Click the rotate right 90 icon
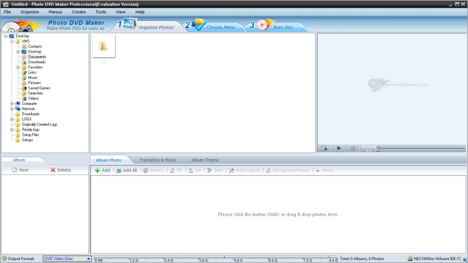The width and height of the screenshot is (468, 263). tap(191, 171)
